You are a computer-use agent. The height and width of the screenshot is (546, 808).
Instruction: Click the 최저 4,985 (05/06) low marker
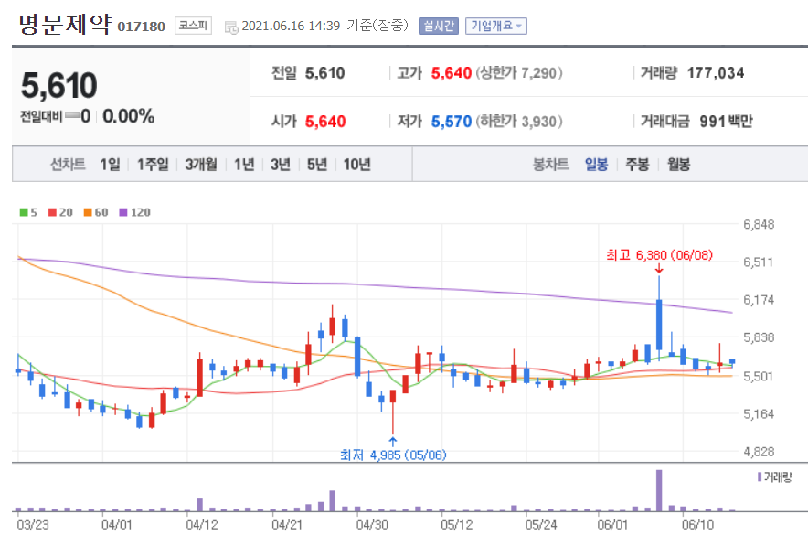[393, 455]
